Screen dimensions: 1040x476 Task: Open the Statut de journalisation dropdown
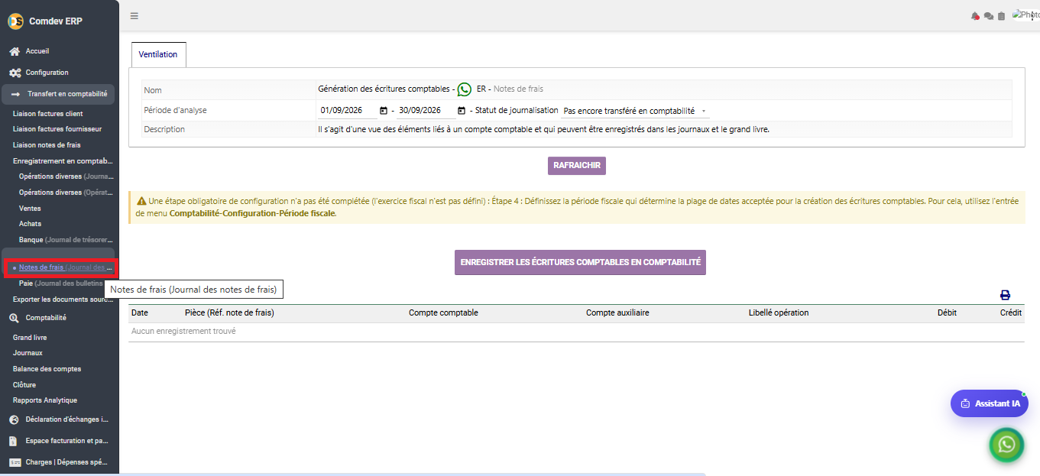coord(634,111)
